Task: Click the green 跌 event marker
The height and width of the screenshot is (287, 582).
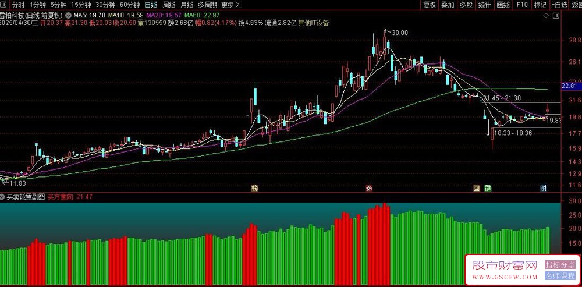Action: (x=488, y=188)
